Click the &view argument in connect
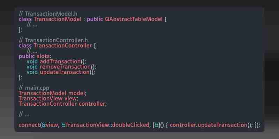Viewport: 279px width, 139px height. pyautogui.click(x=50, y=125)
